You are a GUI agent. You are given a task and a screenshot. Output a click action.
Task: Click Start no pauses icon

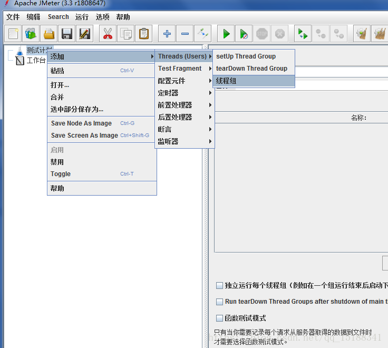244,34
